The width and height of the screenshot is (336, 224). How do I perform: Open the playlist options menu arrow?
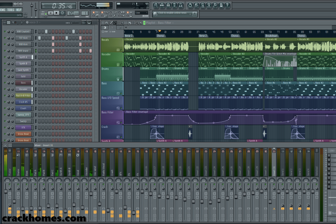[x=103, y=23]
